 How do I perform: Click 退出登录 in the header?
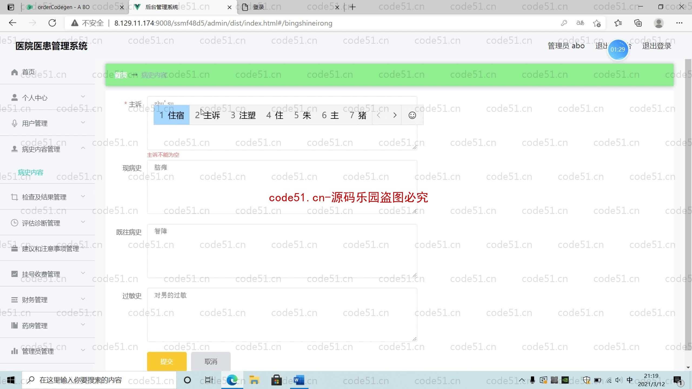tap(657, 46)
